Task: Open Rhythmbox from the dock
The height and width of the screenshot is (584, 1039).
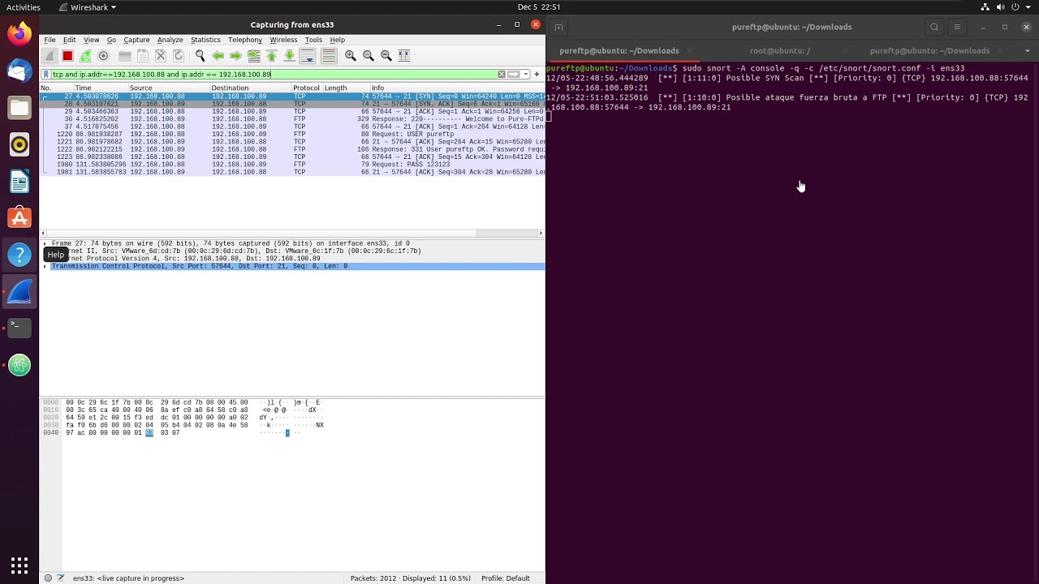Action: [x=19, y=145]
